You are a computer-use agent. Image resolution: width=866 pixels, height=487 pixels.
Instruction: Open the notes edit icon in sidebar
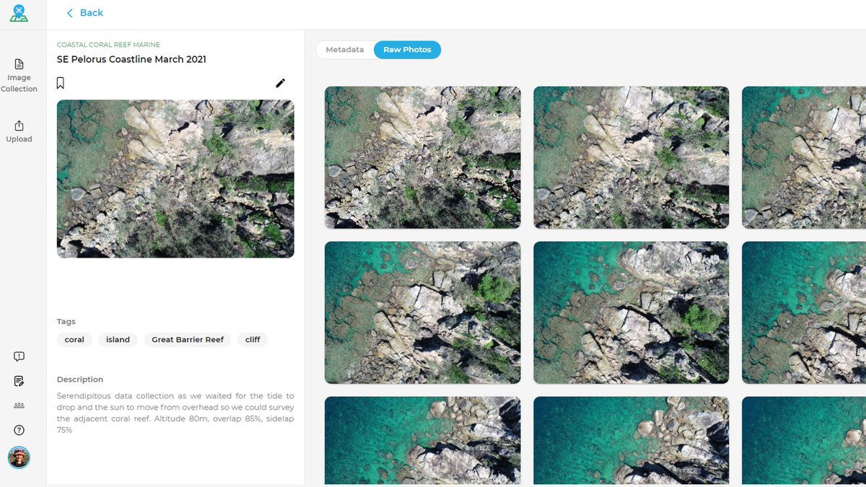pos(19,381)
